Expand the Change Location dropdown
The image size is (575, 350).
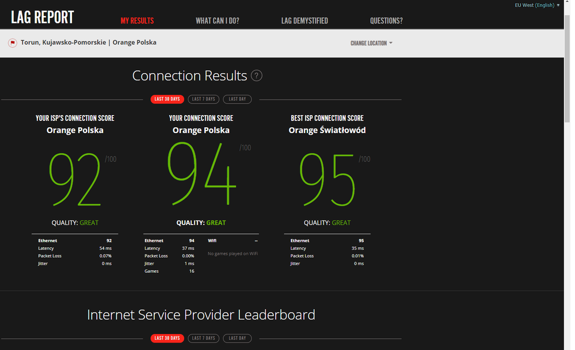coord(371,43)
